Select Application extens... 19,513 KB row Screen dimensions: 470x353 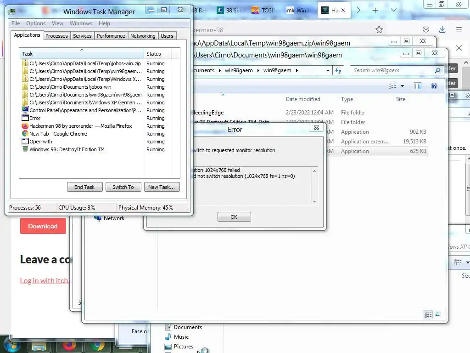(311, 142)
